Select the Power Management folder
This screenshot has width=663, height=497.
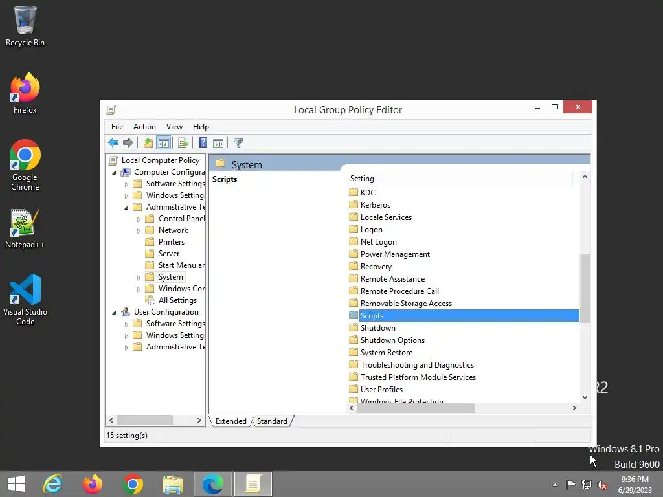click(395, 254)
